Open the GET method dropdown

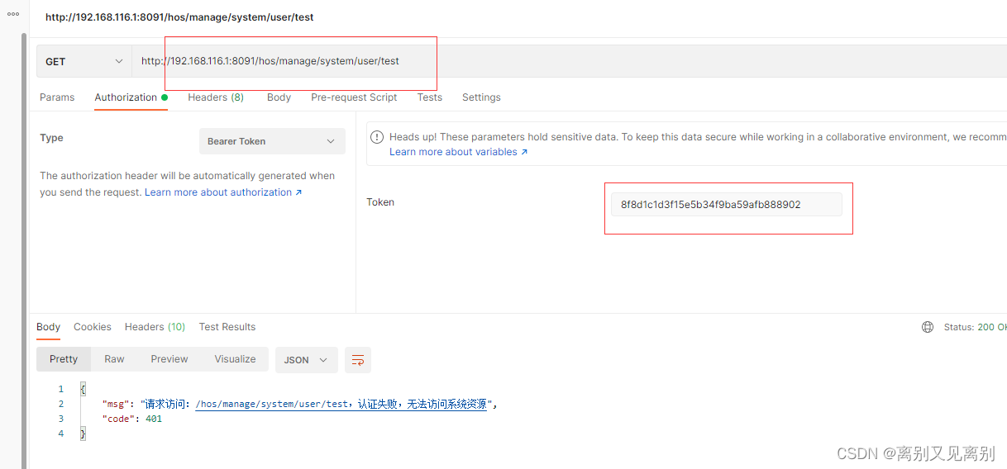point(84,61)
